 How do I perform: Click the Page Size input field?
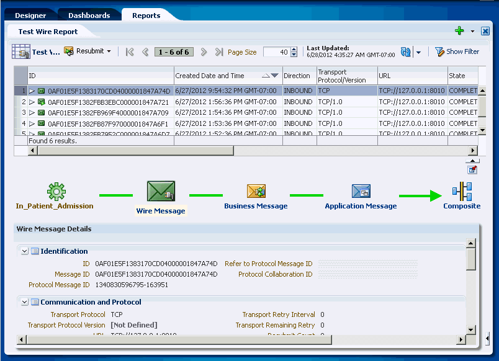tap(277, 52)
